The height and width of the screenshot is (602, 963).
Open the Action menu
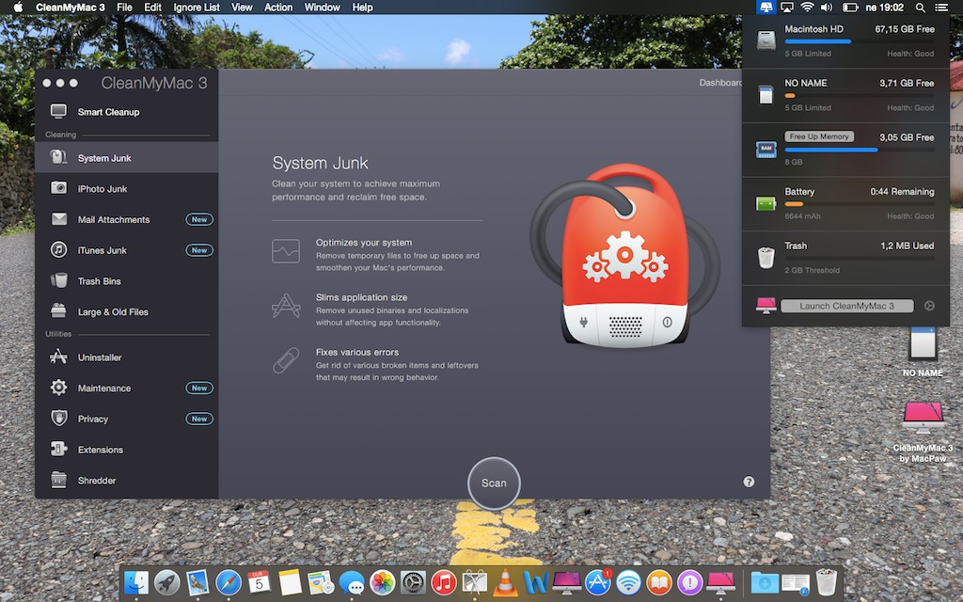coord(278,8)
